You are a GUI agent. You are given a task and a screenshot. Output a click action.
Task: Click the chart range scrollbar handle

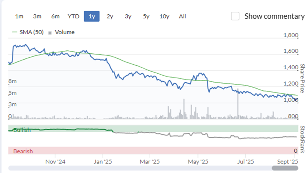[x=285, y=168]
